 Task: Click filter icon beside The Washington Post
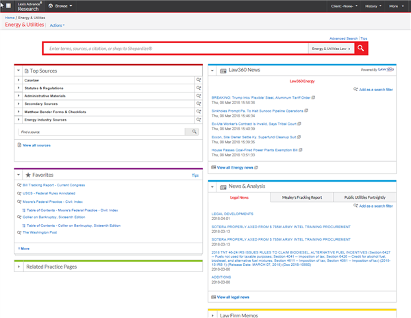point(19,232)
